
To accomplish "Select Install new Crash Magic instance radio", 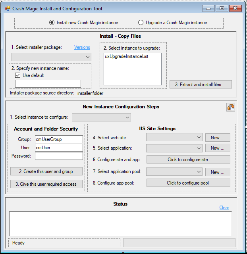I will 52,23.
